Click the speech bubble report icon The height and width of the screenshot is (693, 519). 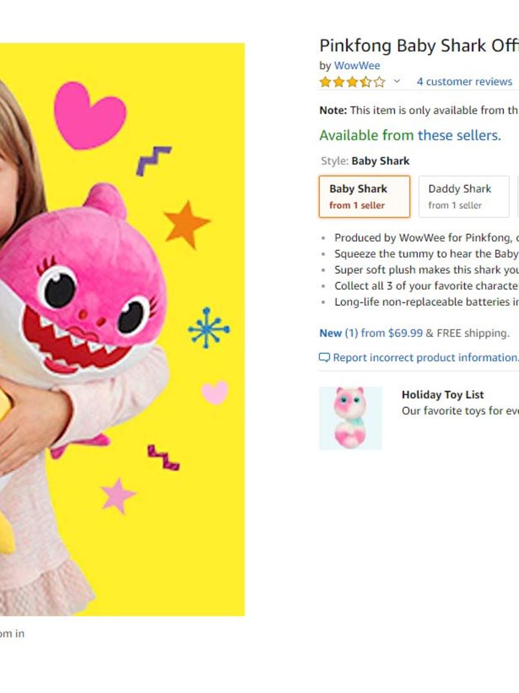click(x=325, y=358)
